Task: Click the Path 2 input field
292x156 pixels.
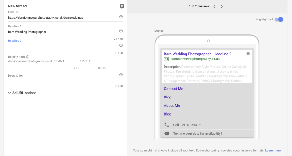Action: [x=94, y=61]
